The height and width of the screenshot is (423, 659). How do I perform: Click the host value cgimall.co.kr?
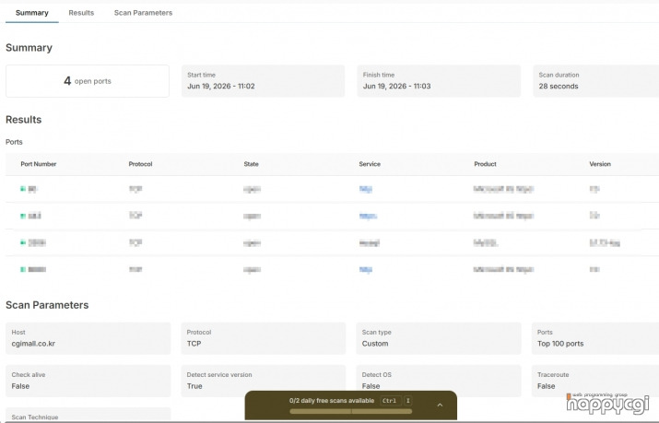33,344
